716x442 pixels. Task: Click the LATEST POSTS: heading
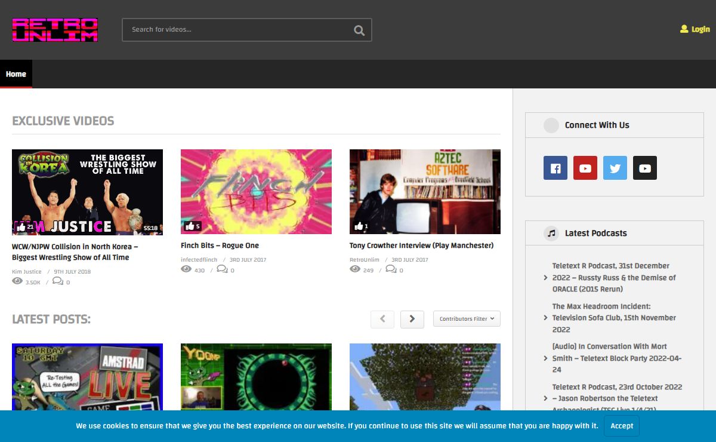(51, 320)
